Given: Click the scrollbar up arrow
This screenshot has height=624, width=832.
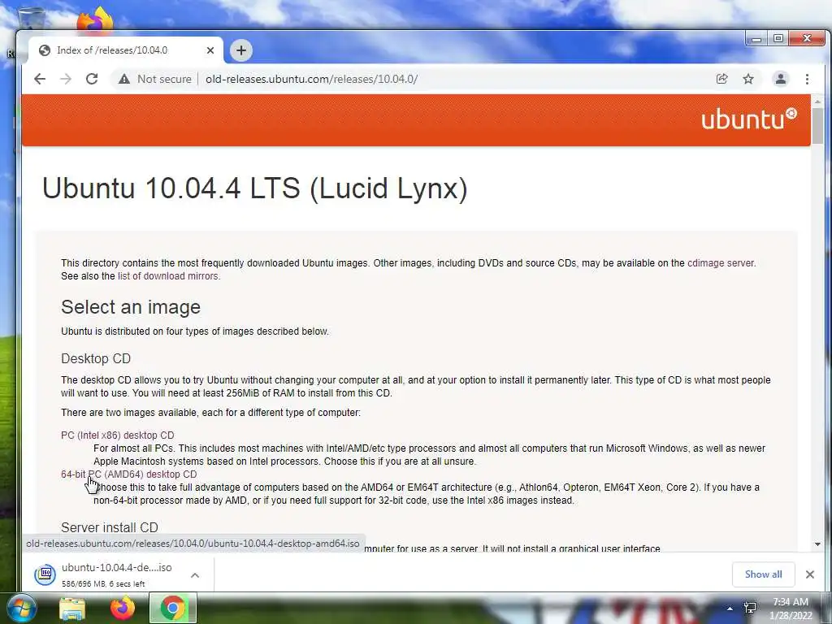Looking at the screenshot, I should pos(817,101).
